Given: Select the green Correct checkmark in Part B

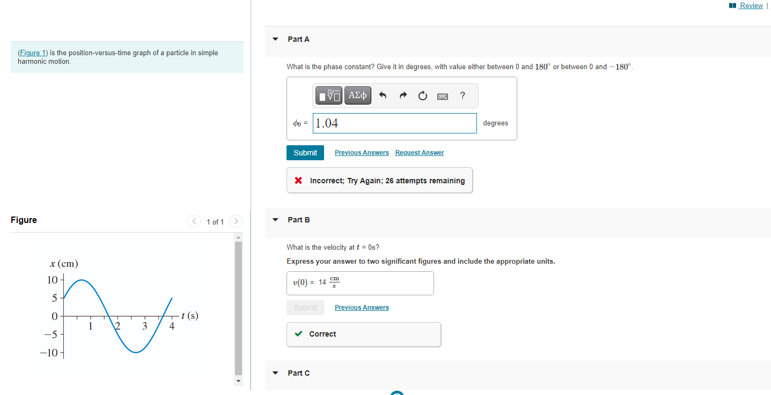Looking at the screenshot, I should [299, 333].
